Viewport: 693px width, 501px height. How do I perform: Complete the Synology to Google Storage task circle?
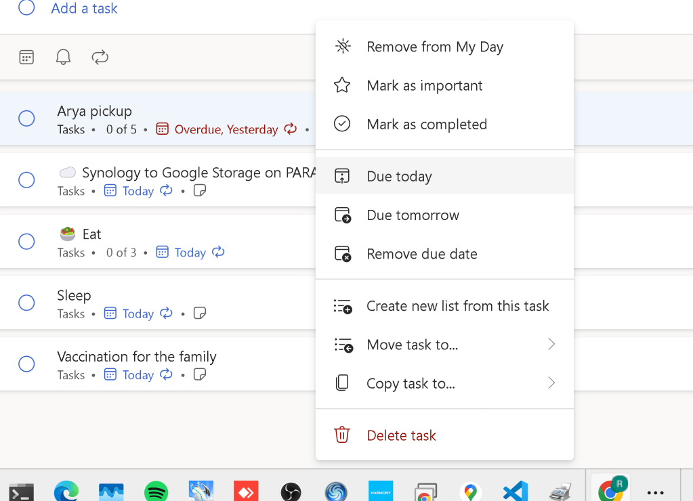[26, 180]
